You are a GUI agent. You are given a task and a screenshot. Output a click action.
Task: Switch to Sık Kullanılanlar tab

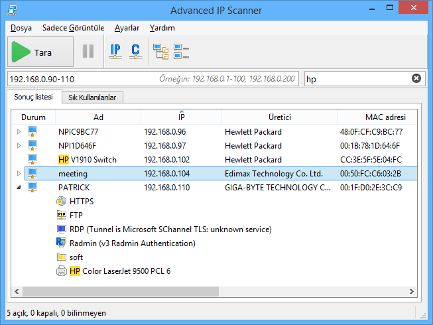[92, 97]
